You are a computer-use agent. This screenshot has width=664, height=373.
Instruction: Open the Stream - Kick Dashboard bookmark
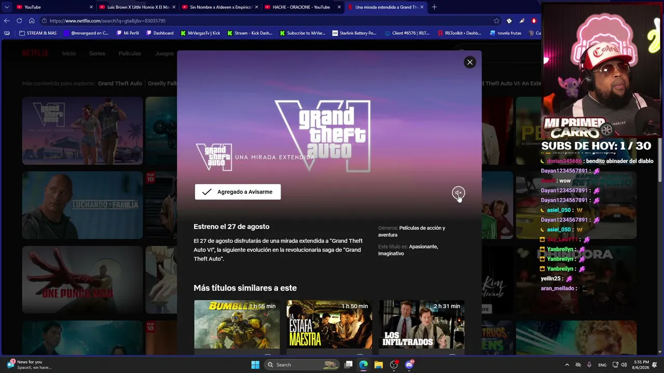(250, 33)
